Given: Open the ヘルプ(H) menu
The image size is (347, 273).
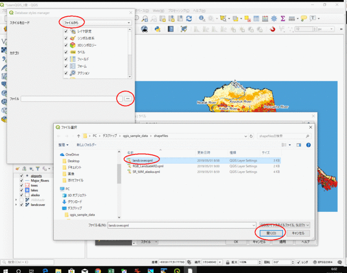Looking at the screenshot, I should [x=199, y=11].
